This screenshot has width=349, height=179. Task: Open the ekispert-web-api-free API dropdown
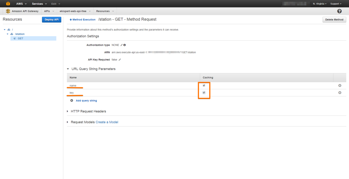coord(75,11)
